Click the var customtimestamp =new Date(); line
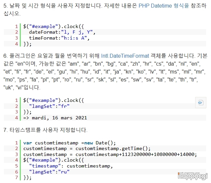211x183 pixels. [70, 143]
